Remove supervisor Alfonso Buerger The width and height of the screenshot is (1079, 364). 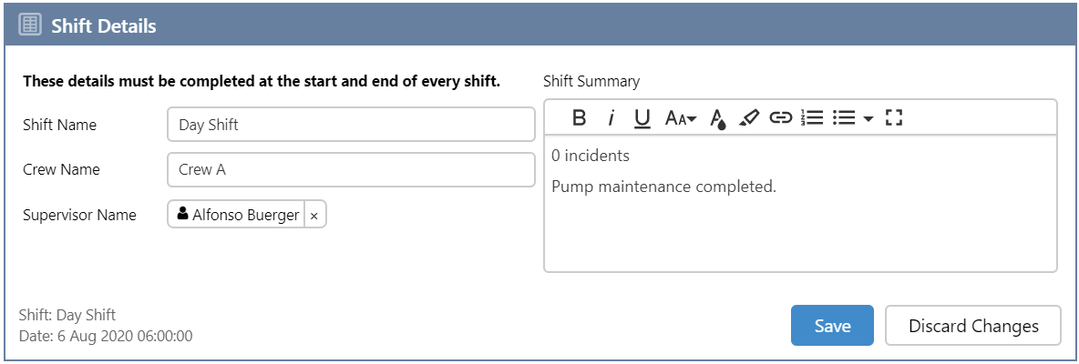pyautogui.click(x=314, y=216)
